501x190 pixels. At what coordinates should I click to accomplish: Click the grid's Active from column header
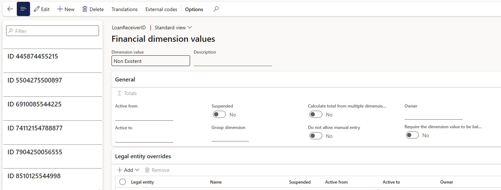pos(336,182)
